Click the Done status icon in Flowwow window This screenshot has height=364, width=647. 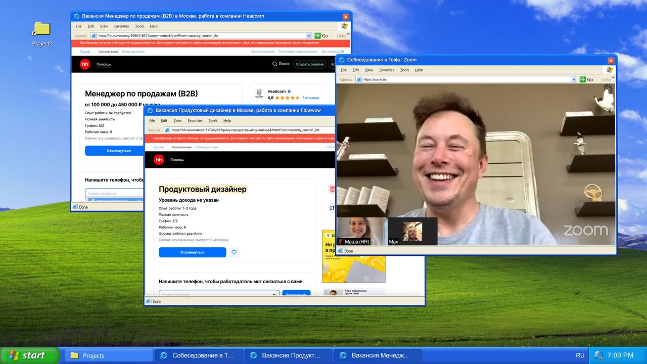coord(149,301)
